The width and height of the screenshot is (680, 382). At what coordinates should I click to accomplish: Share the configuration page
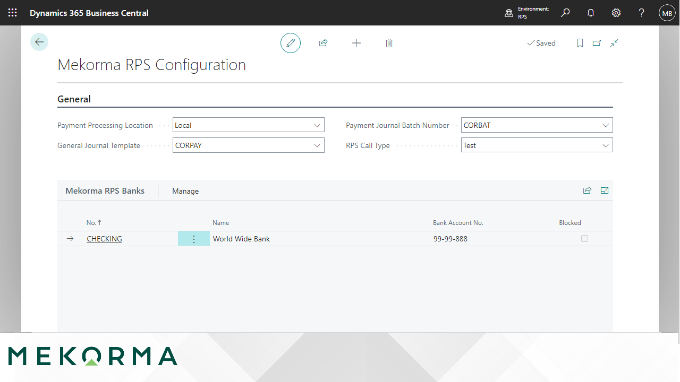(323, 43)
